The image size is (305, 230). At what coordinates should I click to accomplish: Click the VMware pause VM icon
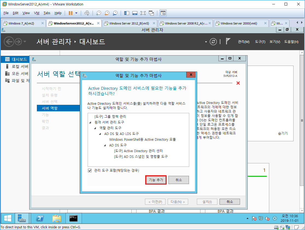pyautogui.click(x=70, y=13)
